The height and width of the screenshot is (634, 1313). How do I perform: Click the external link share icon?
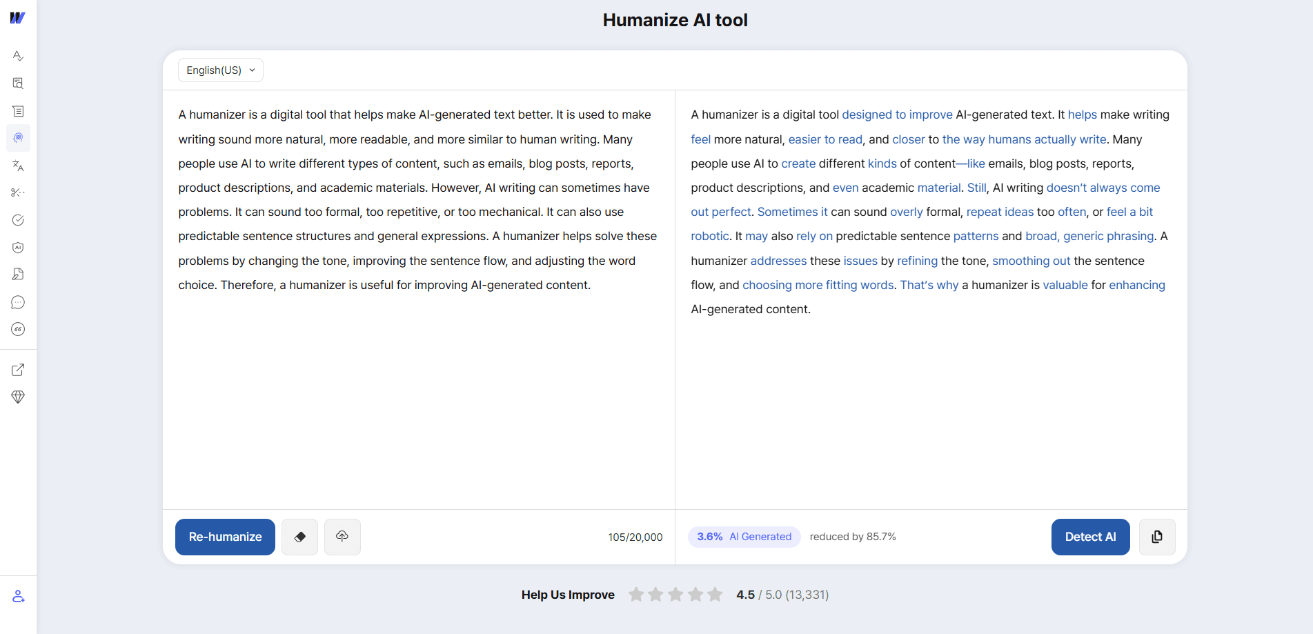[18, 370]
